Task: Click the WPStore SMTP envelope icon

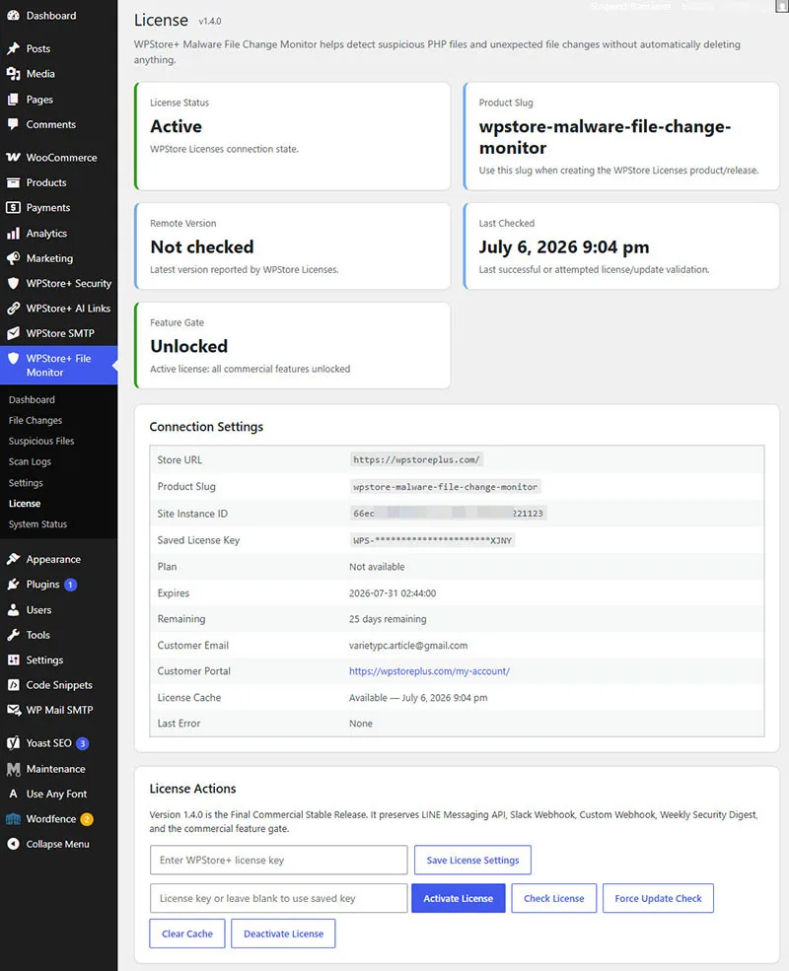Action: click(x=13, y=333)
